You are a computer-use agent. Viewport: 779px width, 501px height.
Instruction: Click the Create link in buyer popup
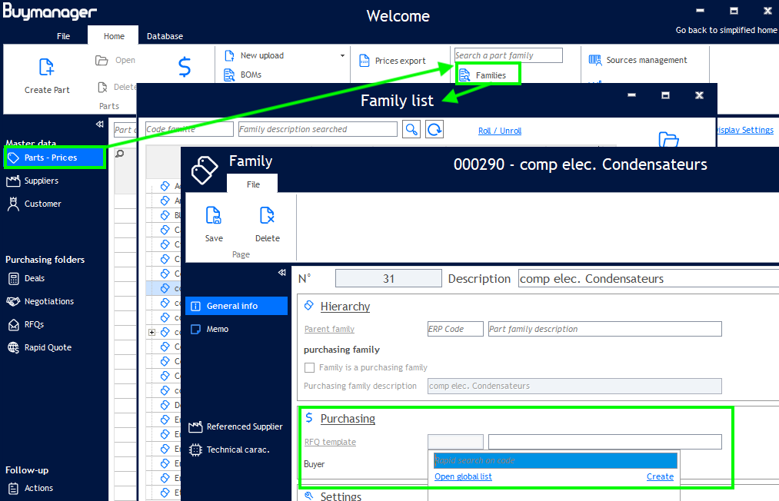point(660,476)
